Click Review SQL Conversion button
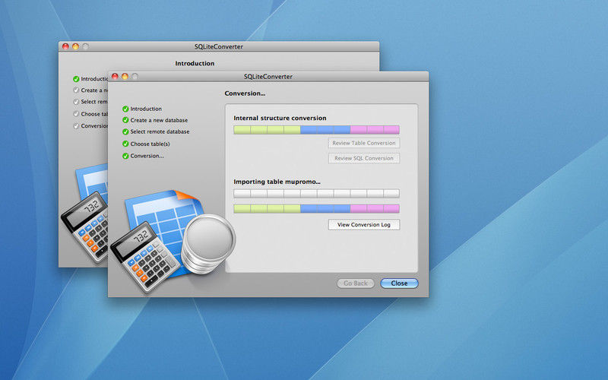This screenshot has width=608, height=380. click(364, 158)
